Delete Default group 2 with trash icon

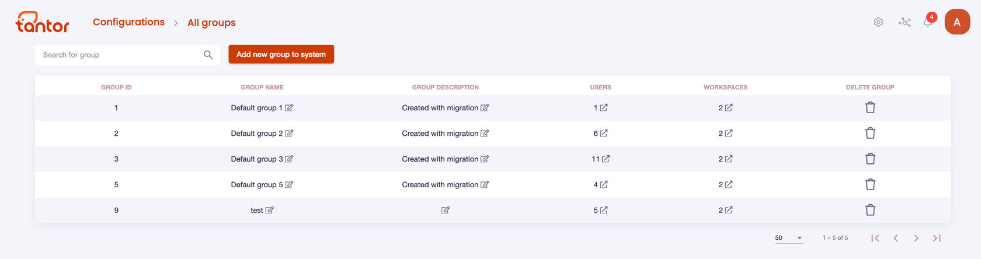pyautogui.click(x=870, y=134)
